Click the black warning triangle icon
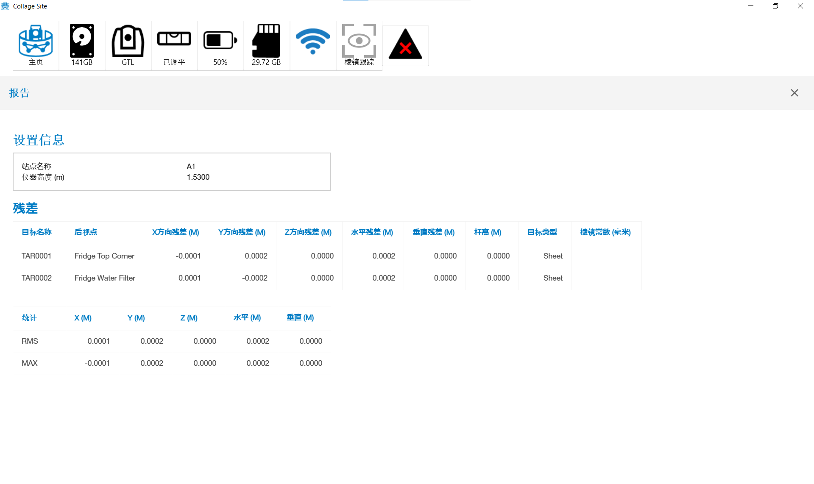 tap(405, 45)
